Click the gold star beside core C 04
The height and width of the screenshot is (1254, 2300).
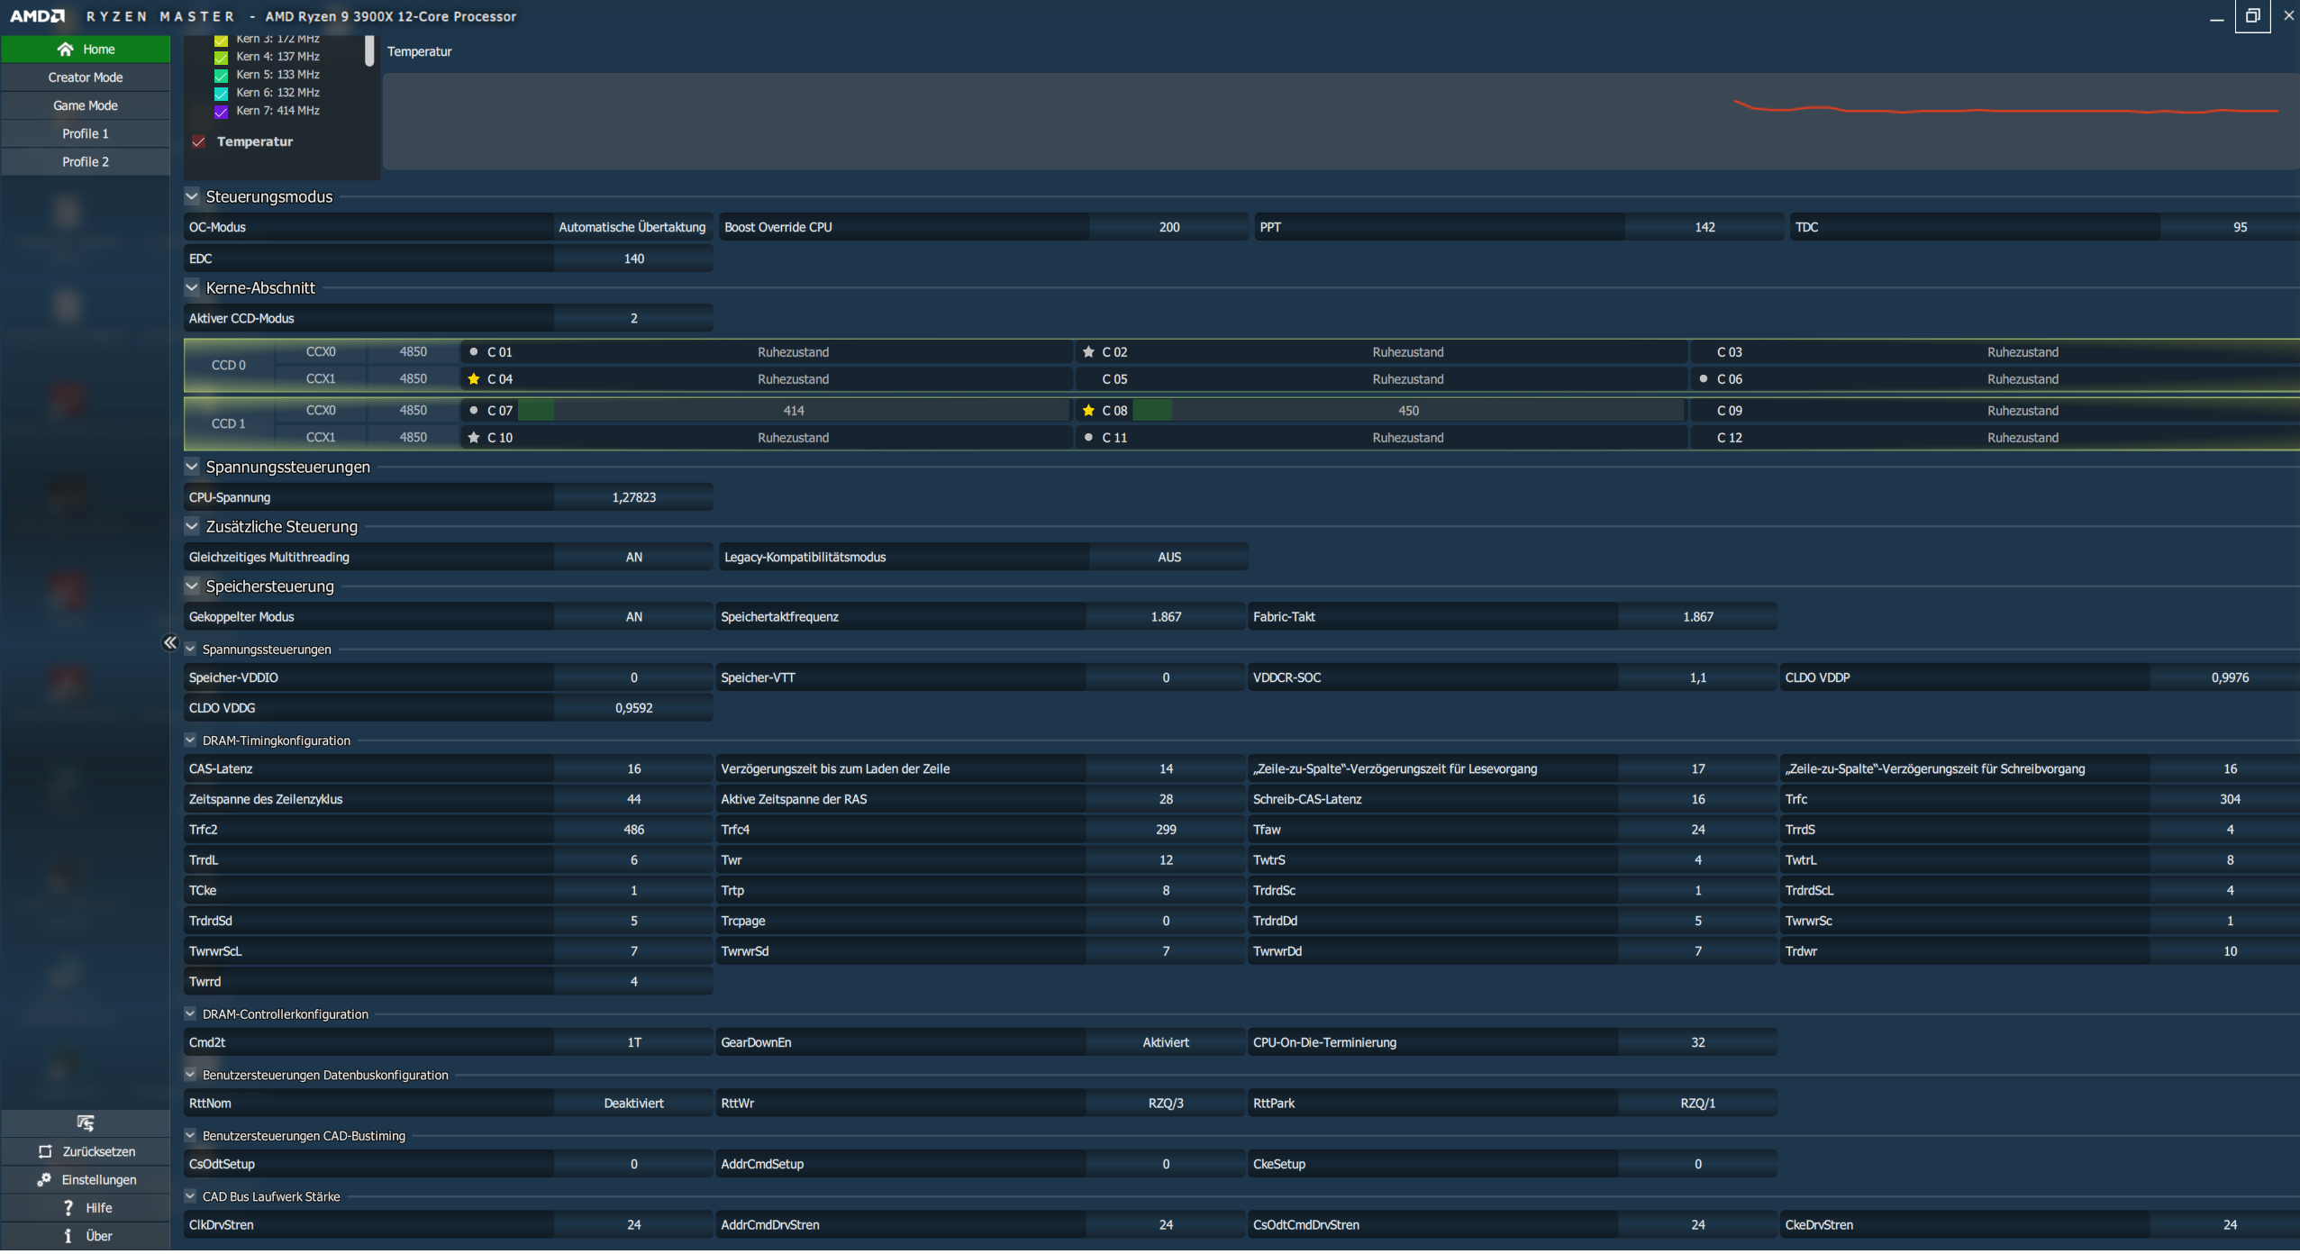click(x=474, y=379)
